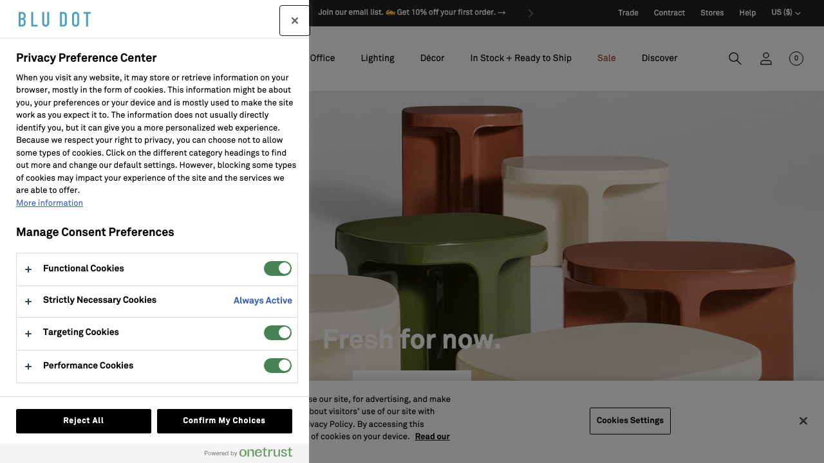Follow the More information link

tap(50, 203)
